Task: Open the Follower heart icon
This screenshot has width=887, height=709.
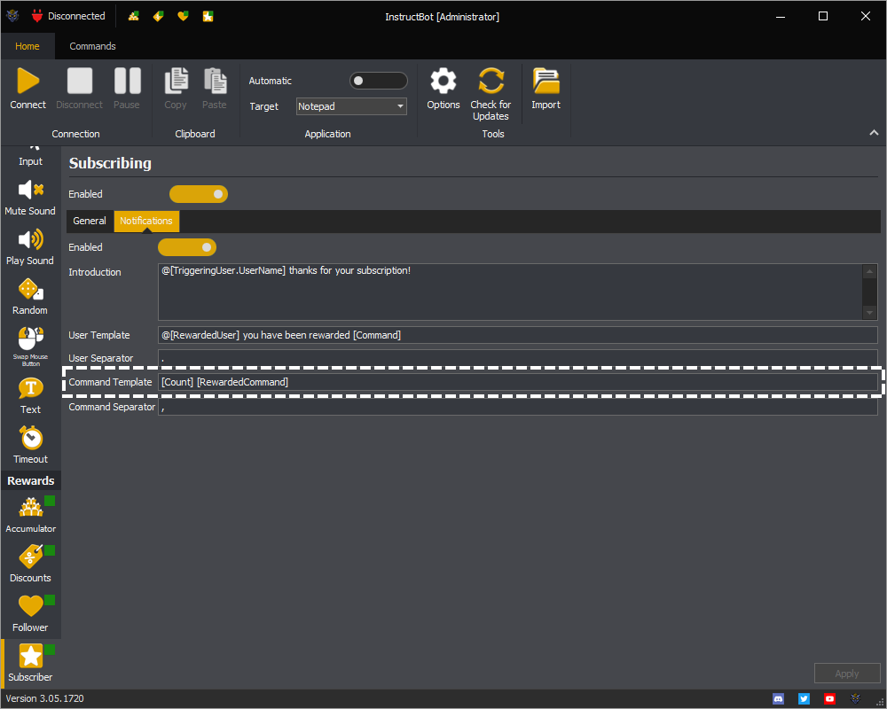Action: click(x=30, y=606)
